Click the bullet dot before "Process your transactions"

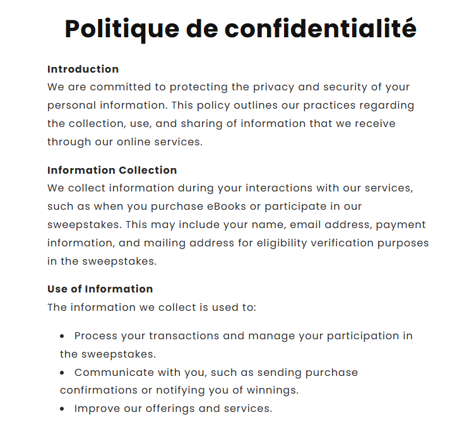click(x=62, y=336)
